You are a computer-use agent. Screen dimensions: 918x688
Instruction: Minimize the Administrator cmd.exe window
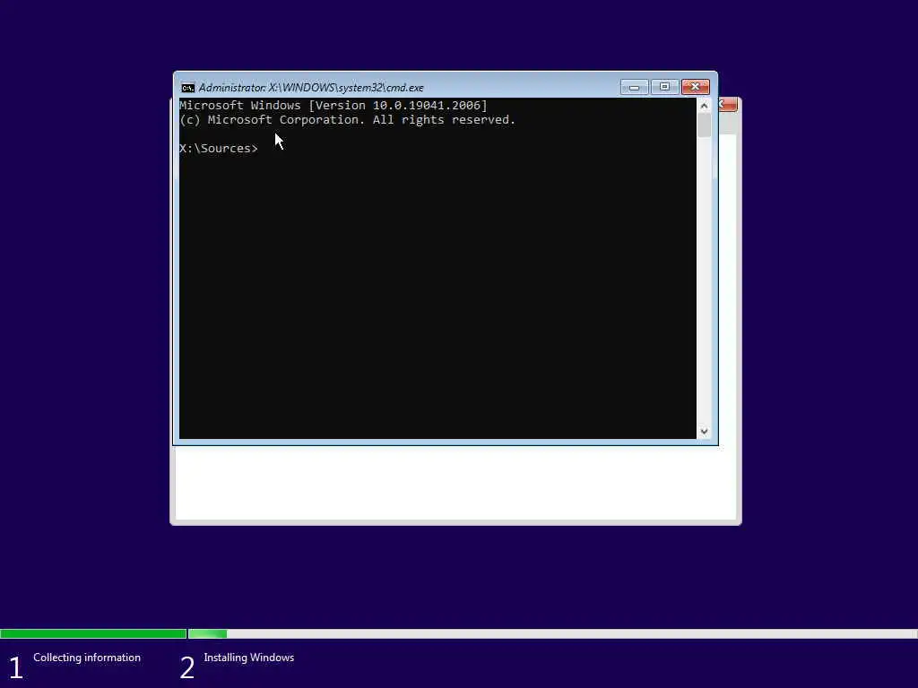click(634, 87)
